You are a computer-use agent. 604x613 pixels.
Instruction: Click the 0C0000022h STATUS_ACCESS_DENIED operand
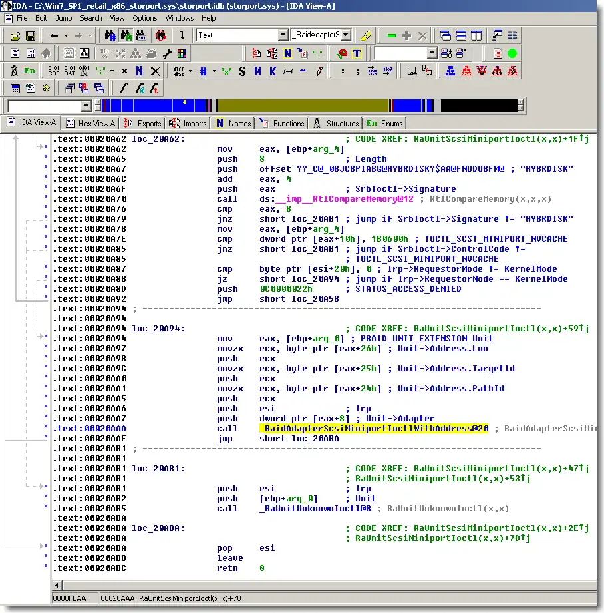pyautogui.click(x=286, y=288)
